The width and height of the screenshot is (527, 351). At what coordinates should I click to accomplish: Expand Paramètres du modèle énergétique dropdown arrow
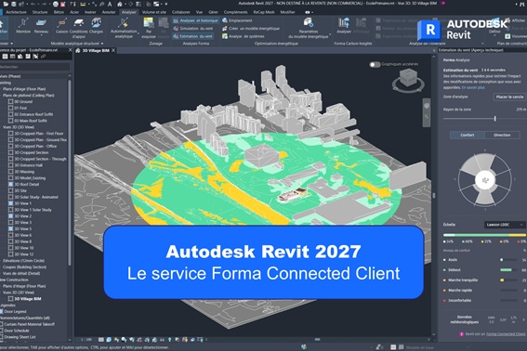[330, 33]
